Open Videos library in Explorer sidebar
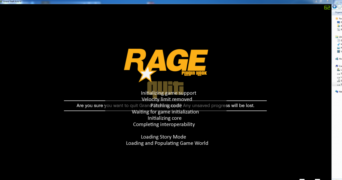The height and width of the screenshot is (180, 342). [340, 51]
